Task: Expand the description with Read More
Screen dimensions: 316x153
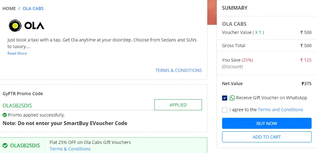Action: (x=17, y=53)
